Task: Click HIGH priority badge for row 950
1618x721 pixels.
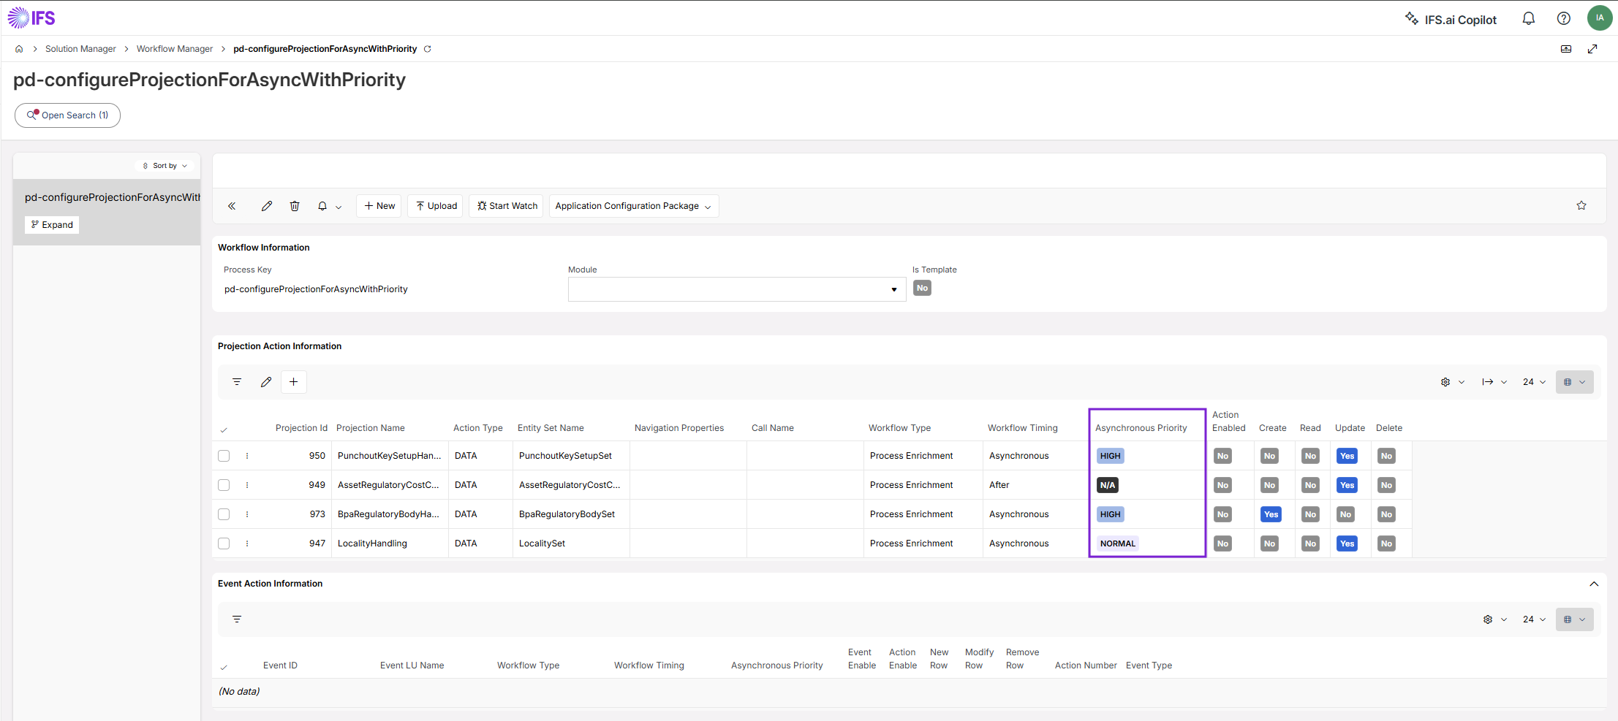Action: [x=1110, y=456]
